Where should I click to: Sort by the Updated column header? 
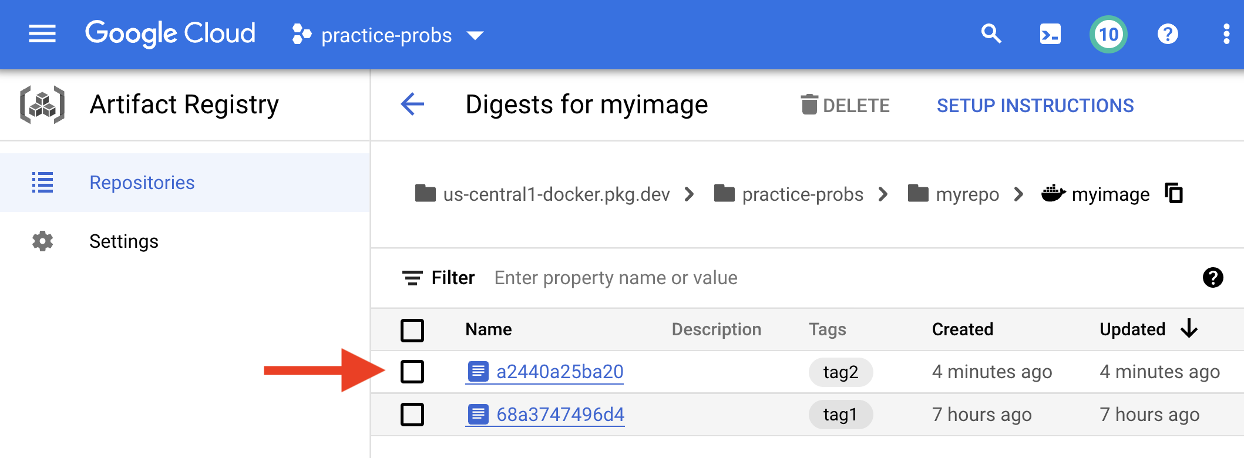pyautogui.click(x=1132, y=329)
